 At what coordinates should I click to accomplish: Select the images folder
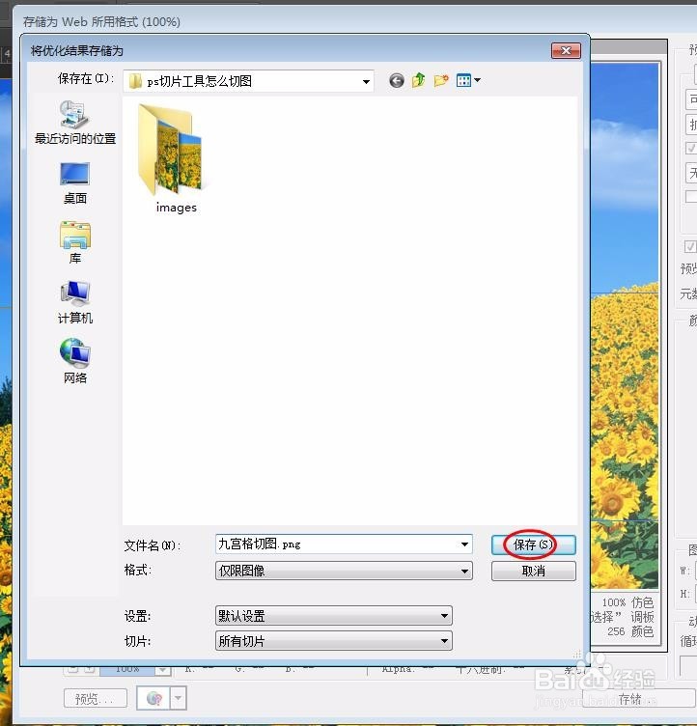[x=175, y=158]
